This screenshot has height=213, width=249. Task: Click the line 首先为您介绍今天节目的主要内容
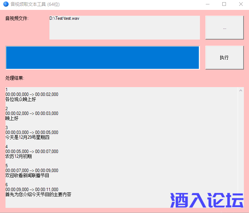tap(38, 194)
